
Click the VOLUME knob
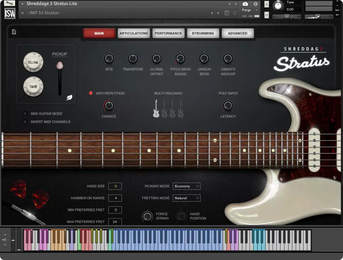point(33,62)
